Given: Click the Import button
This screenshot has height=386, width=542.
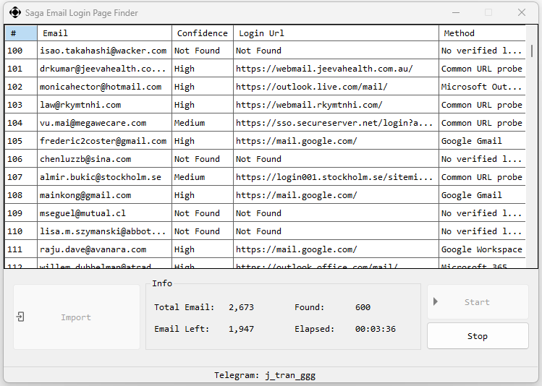Looking at the screenshot, I should [x=77, y=317].
